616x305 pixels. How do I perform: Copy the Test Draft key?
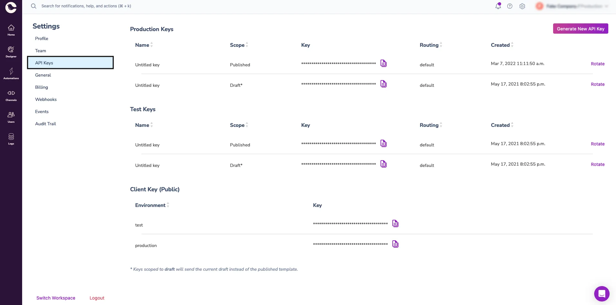[383, 164]
